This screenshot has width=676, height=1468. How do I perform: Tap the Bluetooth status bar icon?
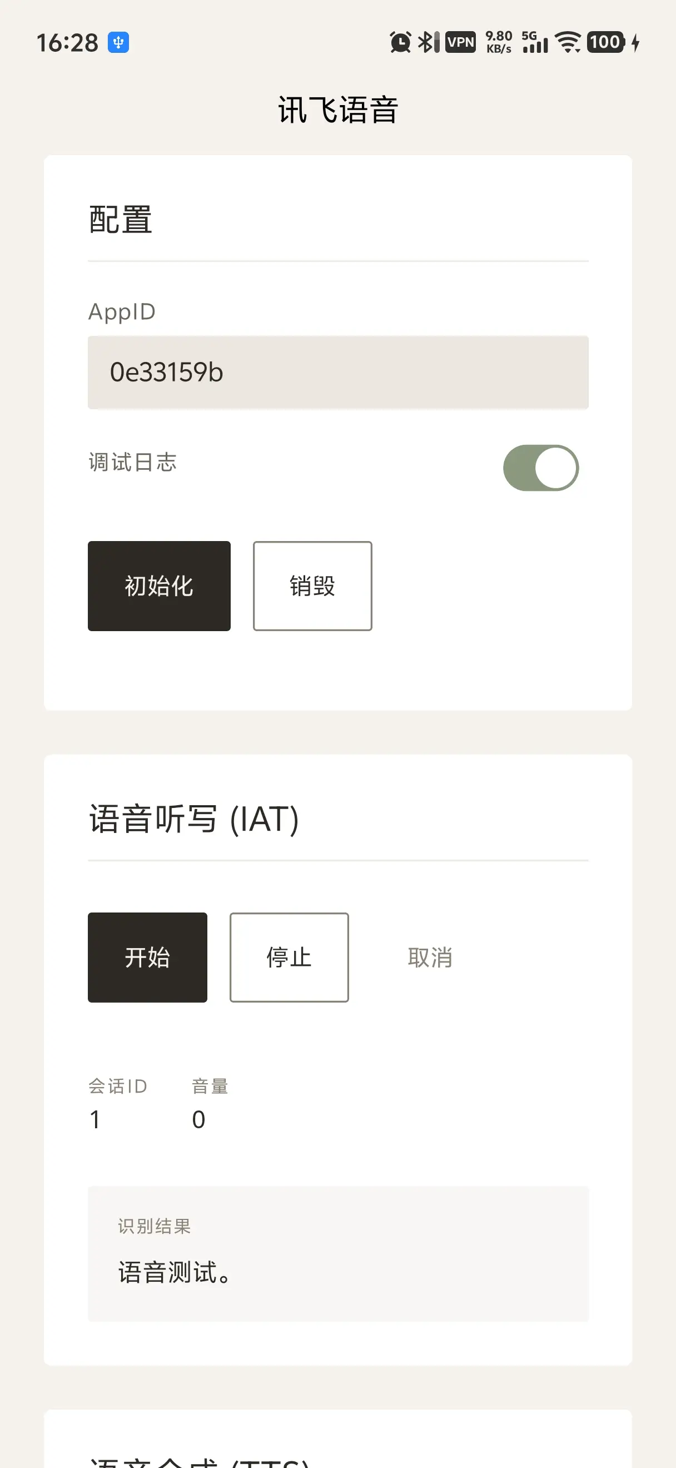428,42
